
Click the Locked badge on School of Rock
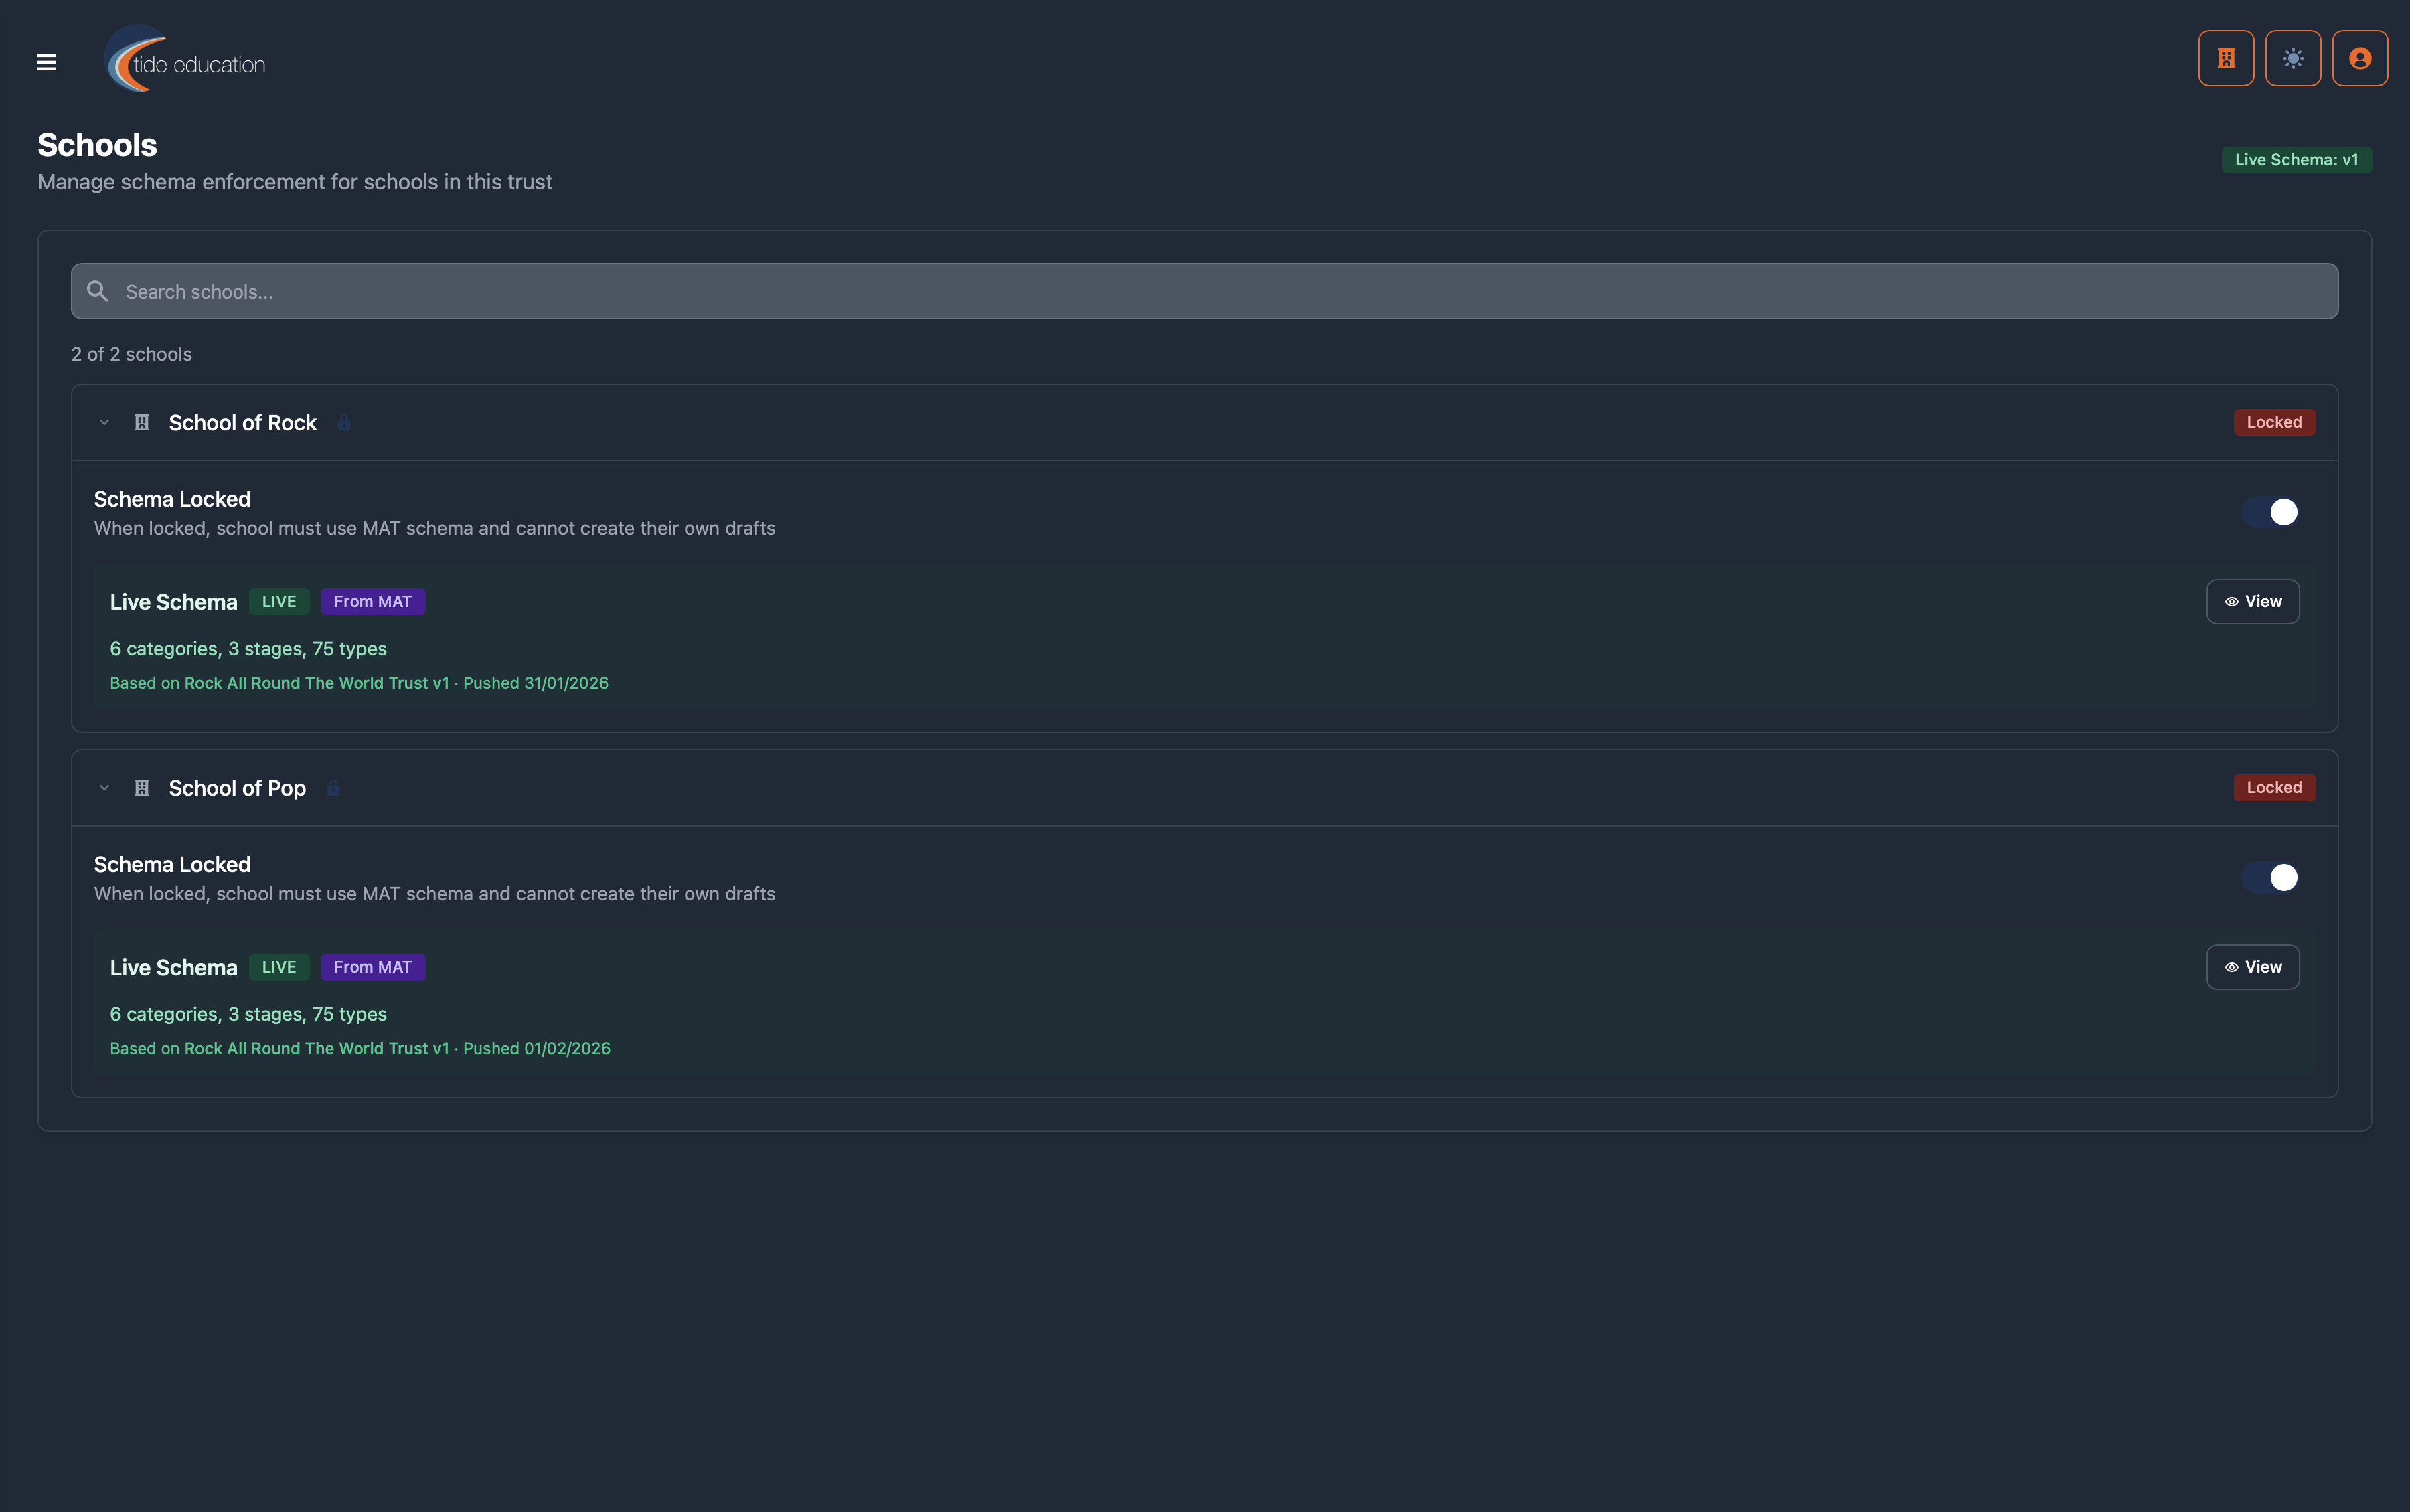pyautogui.click(x=2274, y=422)
